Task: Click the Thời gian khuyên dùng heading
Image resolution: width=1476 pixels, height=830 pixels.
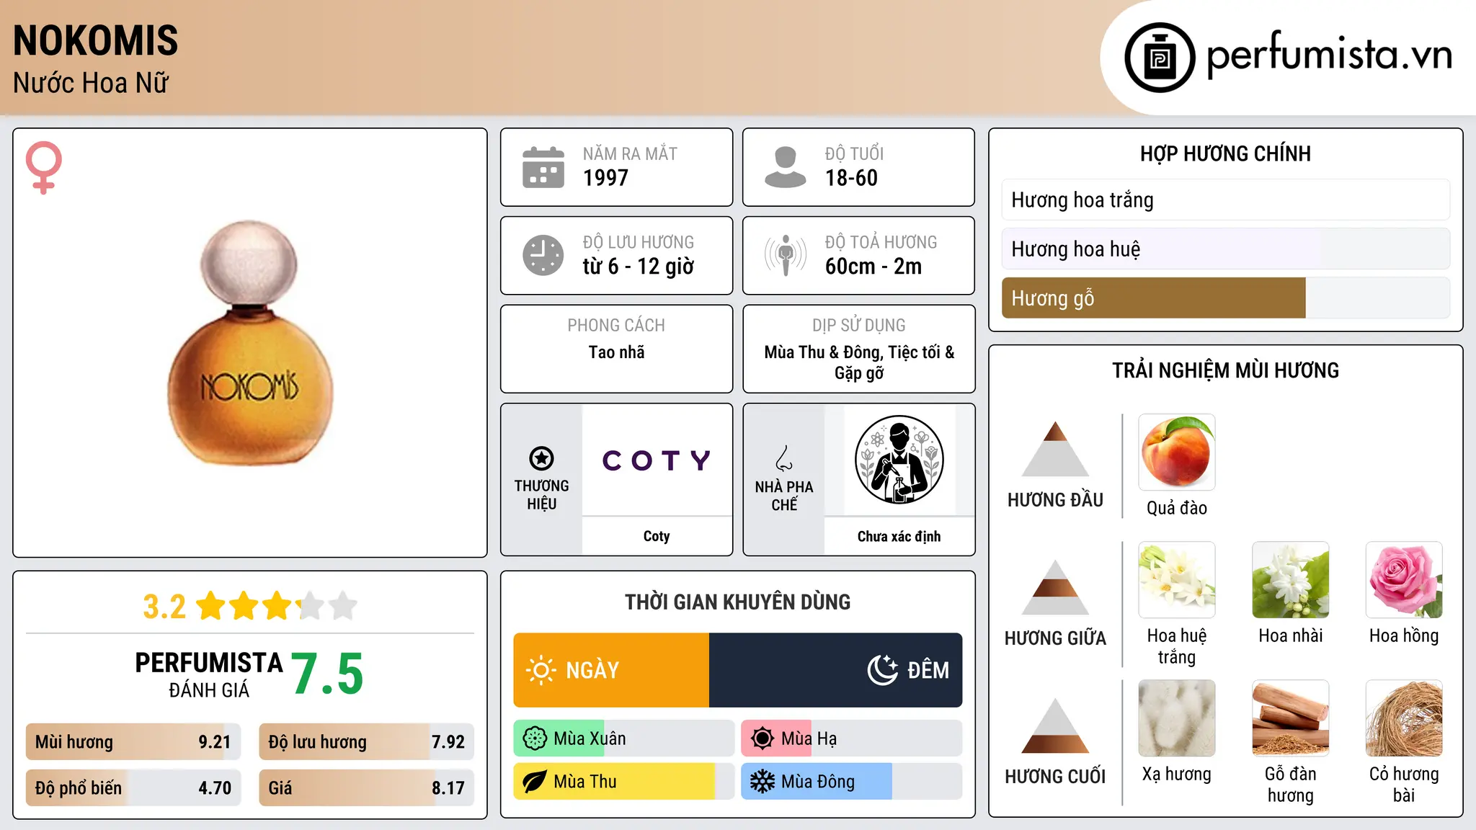Action: [x=737, y=602]
